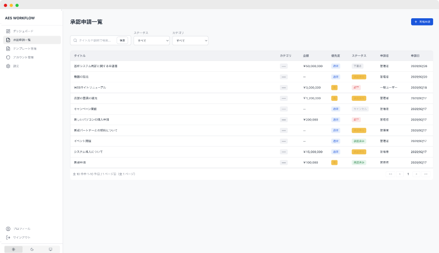439x253 pixels.
Task: Click the アカウント管理 shield icon
Action: 8,58
